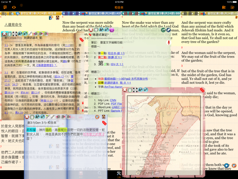The width and height of the screenshot is (238, 179).
Task: Increase font size in commentary popup
Action: 20,34
